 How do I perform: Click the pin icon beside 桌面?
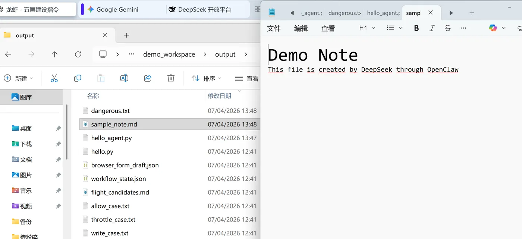tap(58, 128)
